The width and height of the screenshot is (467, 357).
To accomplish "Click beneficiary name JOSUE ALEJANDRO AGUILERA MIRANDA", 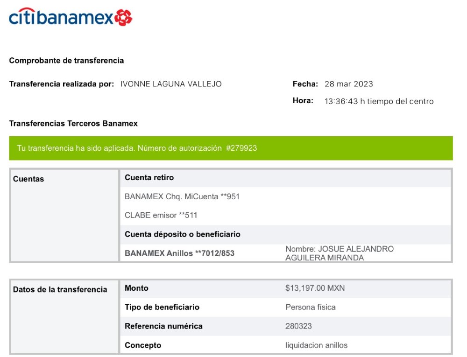I will click(340, 253).
